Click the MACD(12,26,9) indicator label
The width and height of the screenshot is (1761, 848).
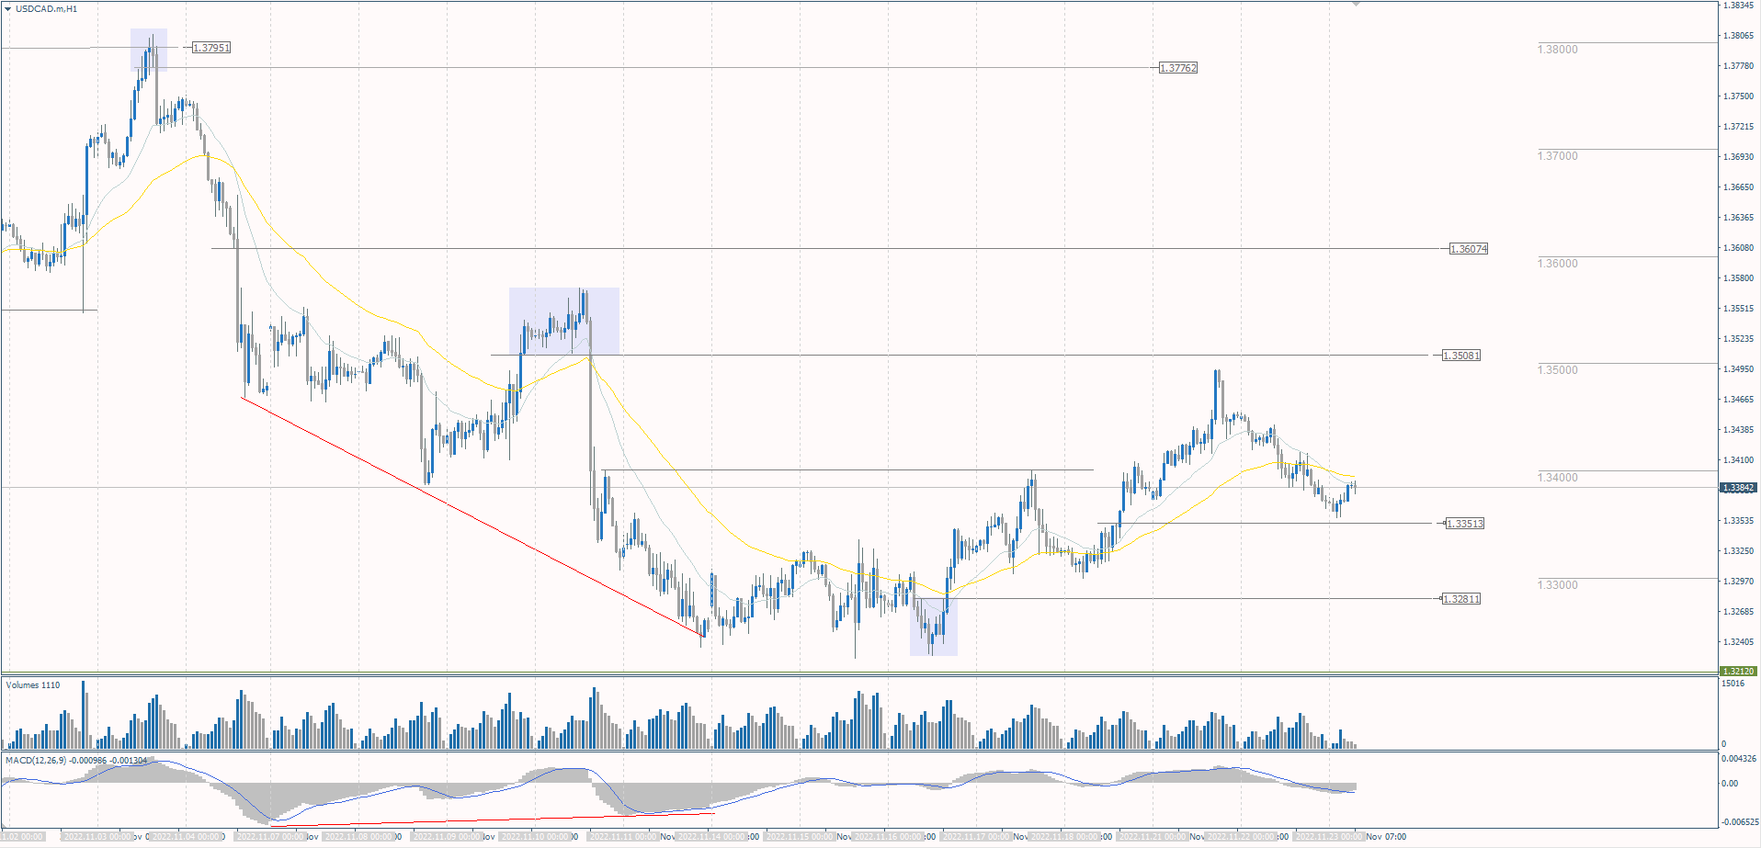tap(76, 761)
